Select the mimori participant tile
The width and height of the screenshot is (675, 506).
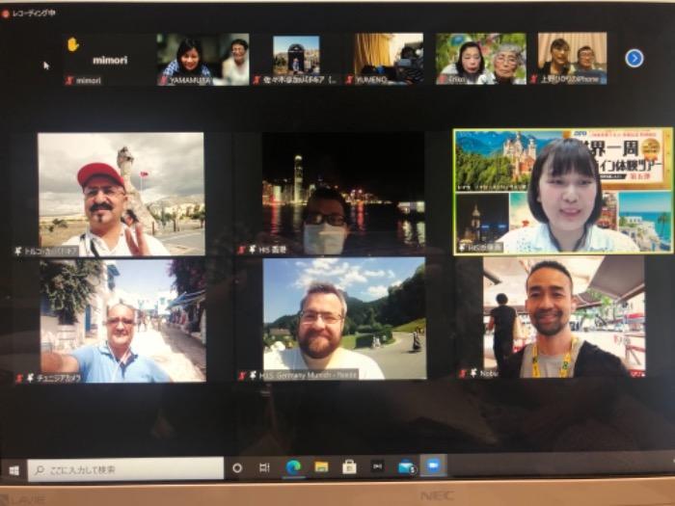tap(108, 60)
